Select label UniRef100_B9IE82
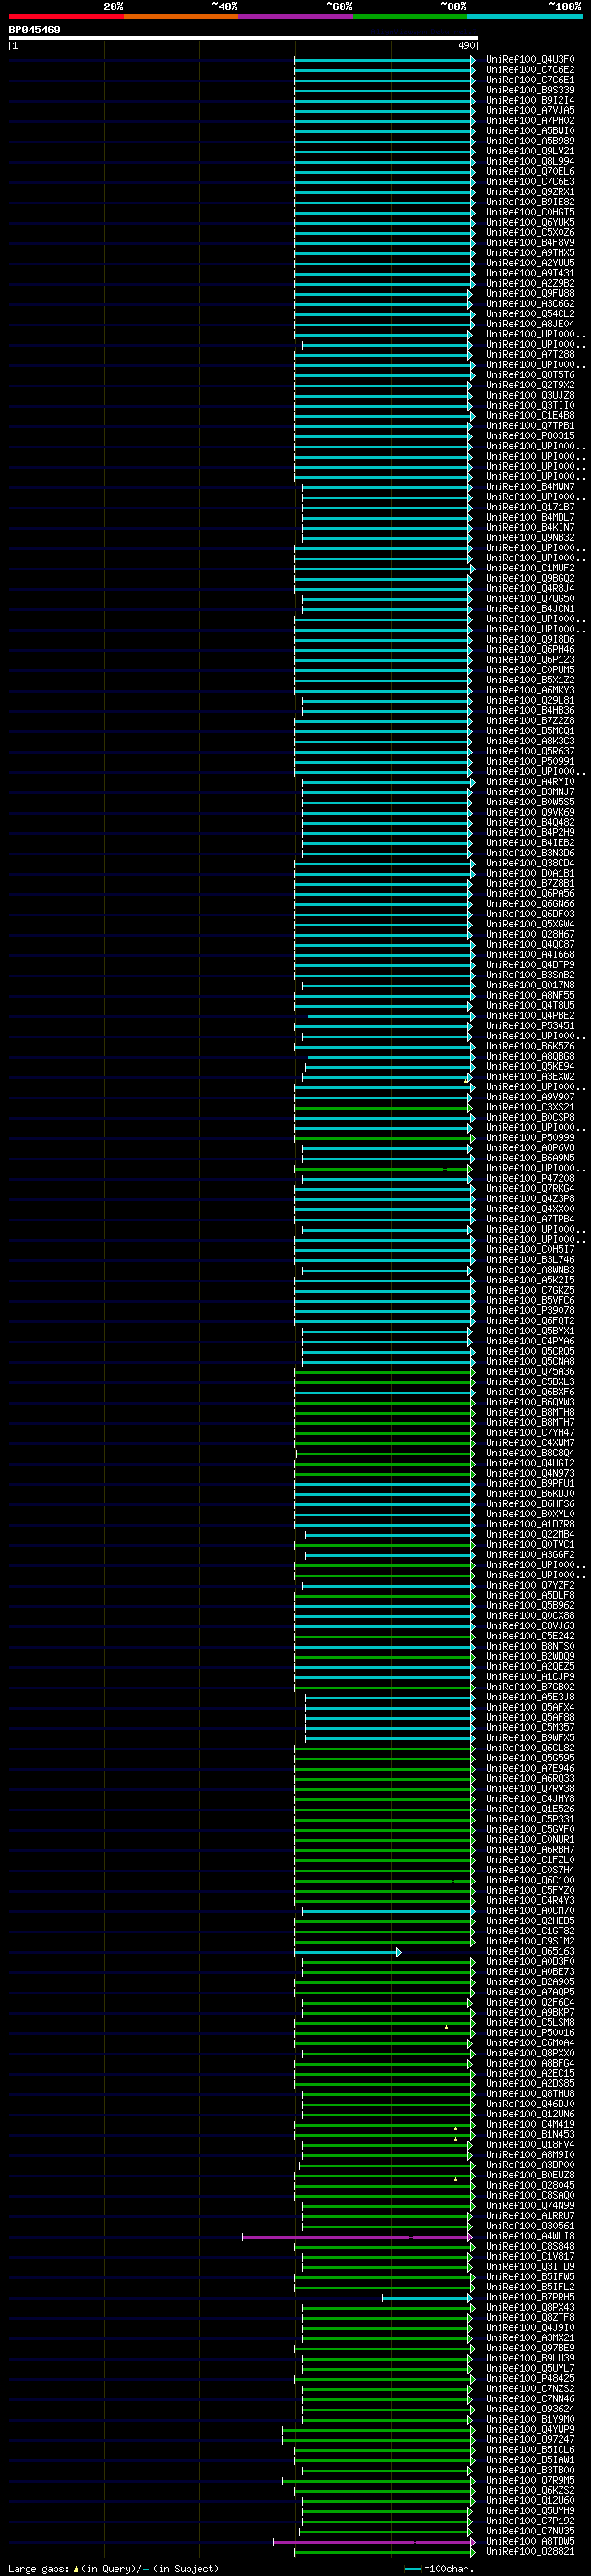 [x=530, y=202]
